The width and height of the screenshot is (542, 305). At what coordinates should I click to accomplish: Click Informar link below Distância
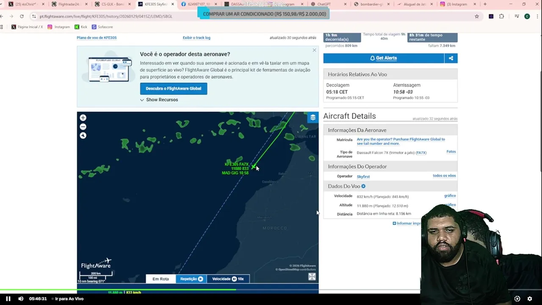(x=407, y=223)
